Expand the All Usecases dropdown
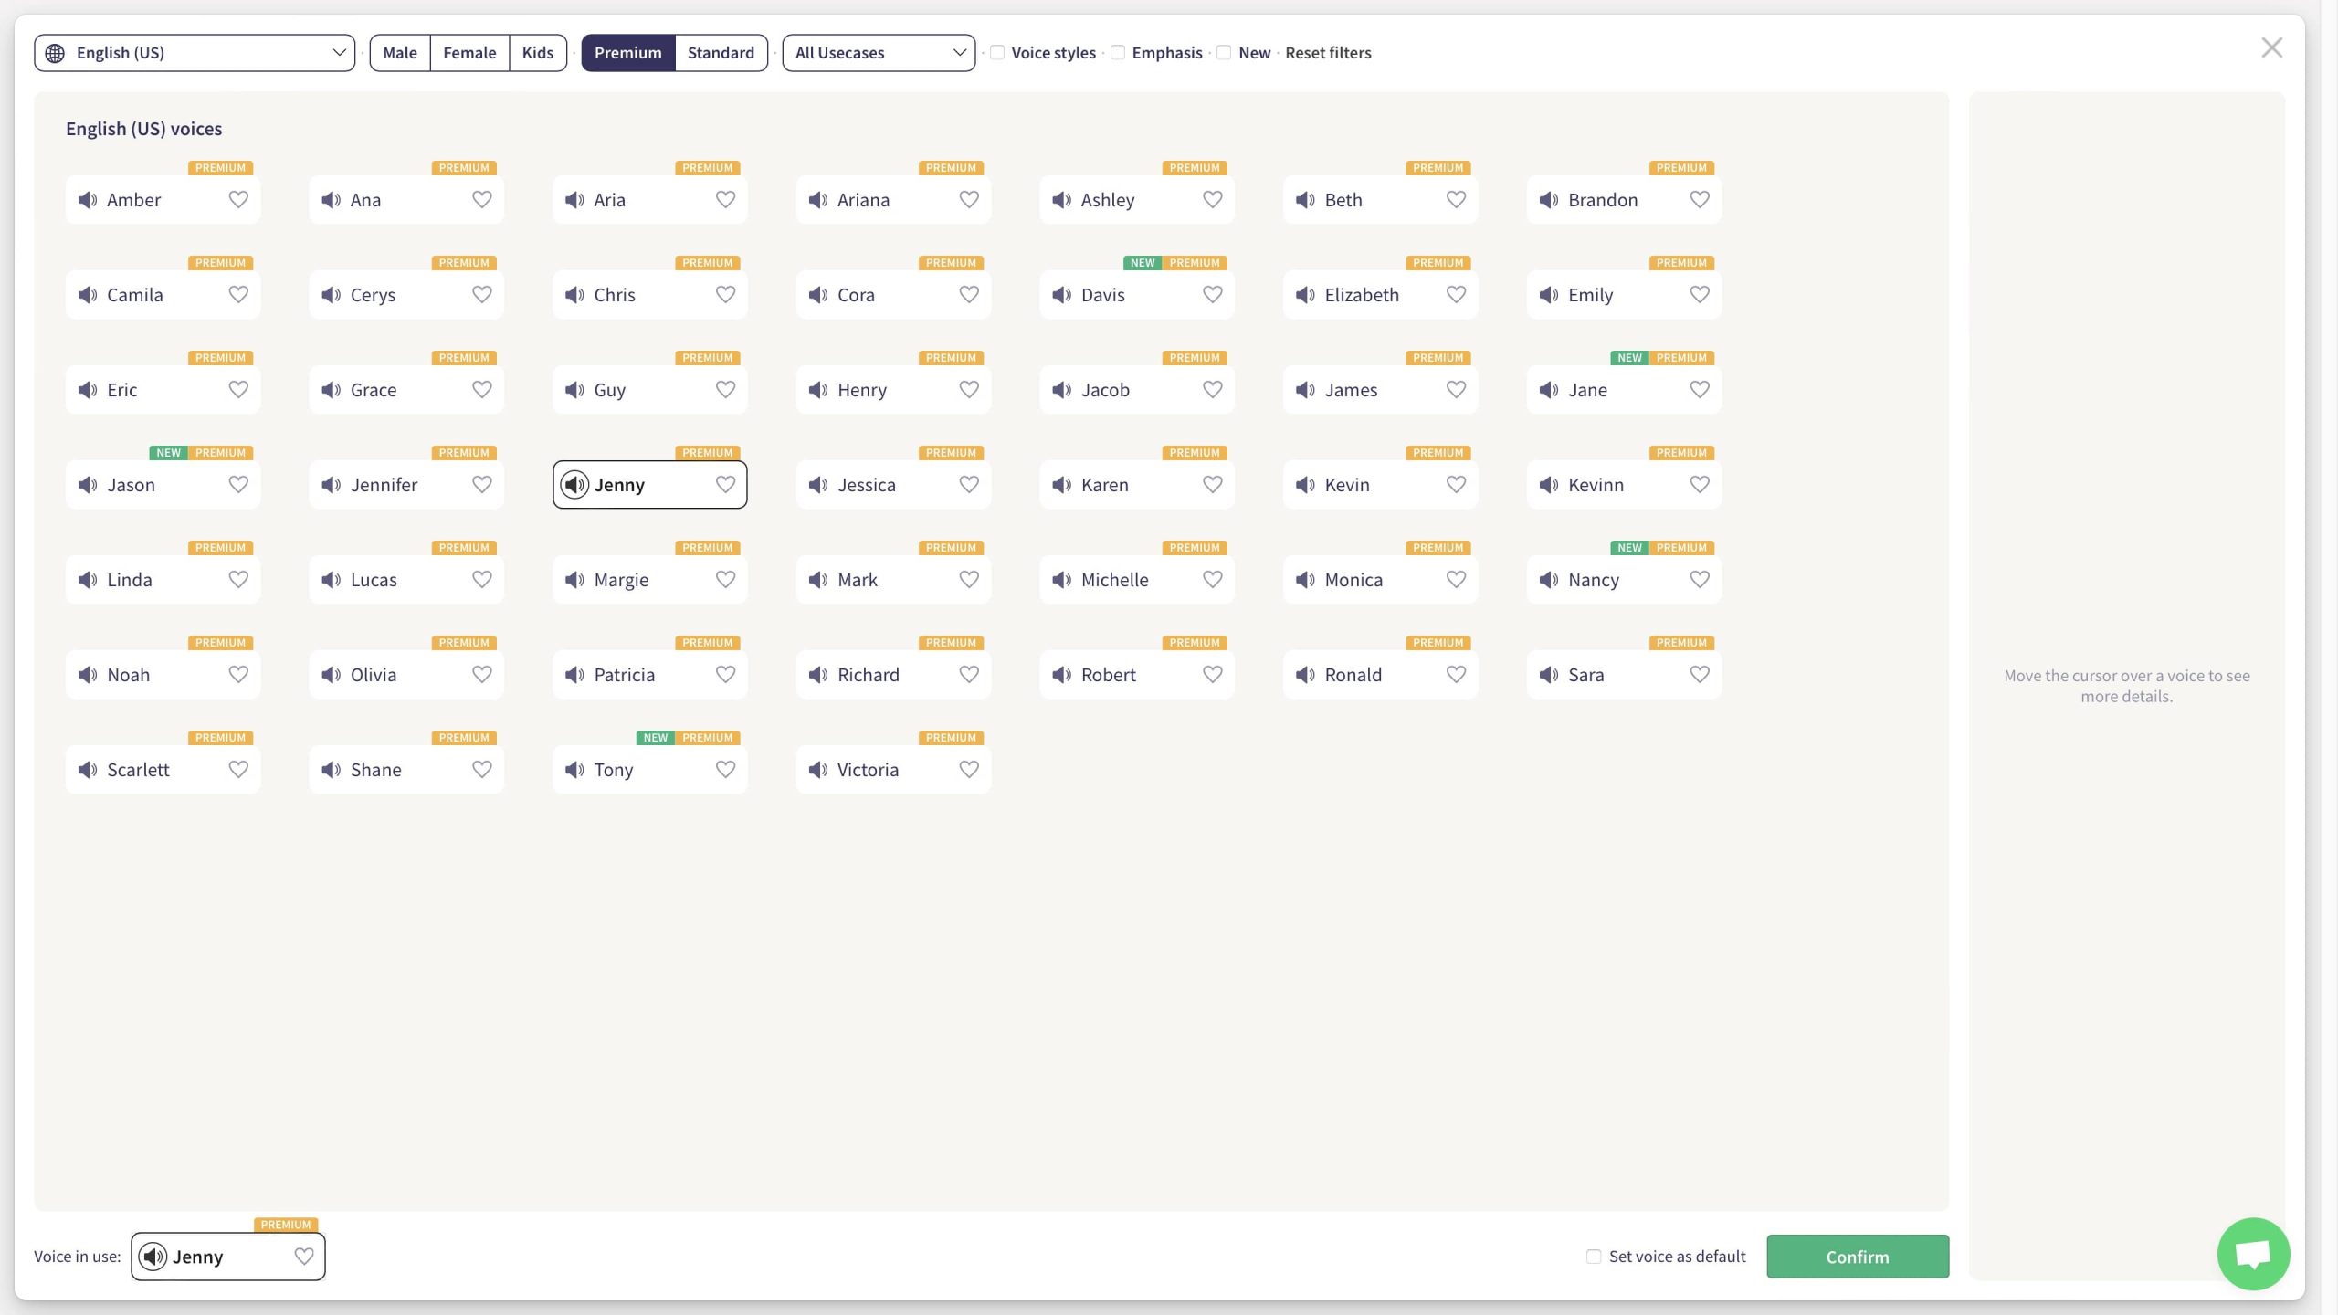Image resolution: width=2338 pixels, height=1315 pixels. pos(879,53)
